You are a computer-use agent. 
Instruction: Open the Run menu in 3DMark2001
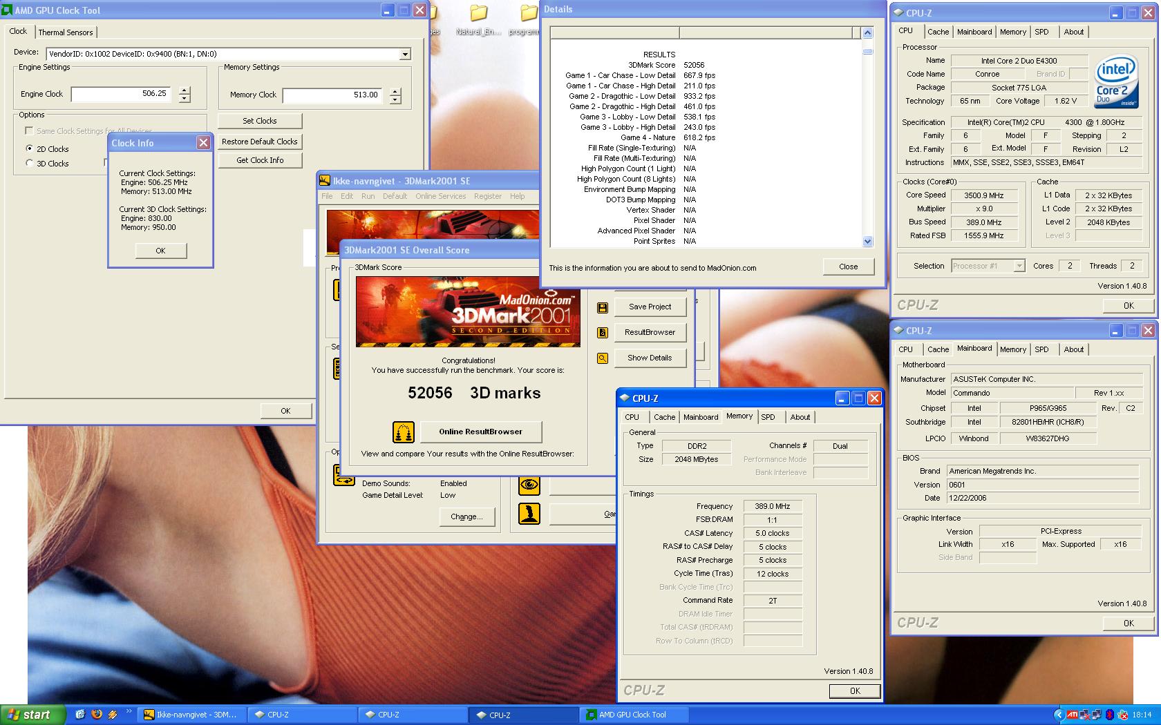point(368,196)
